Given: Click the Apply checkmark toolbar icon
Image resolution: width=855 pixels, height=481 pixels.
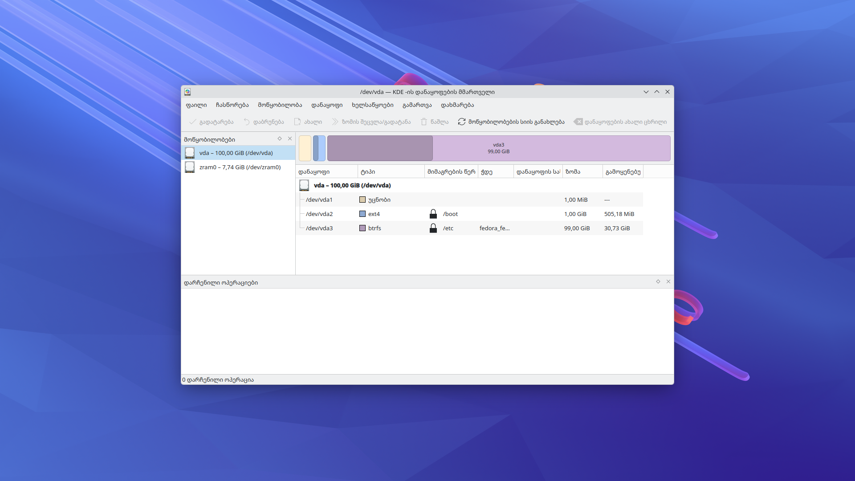Looking at the screenshot, I should point(193,122).
